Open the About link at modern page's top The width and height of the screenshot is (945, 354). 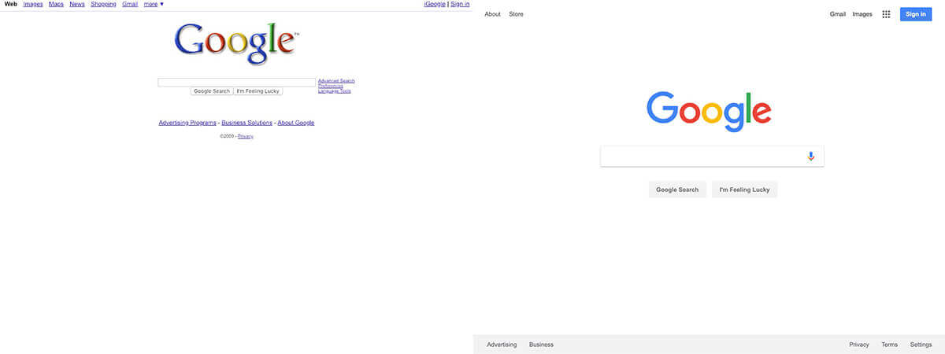tap(492, 14)
